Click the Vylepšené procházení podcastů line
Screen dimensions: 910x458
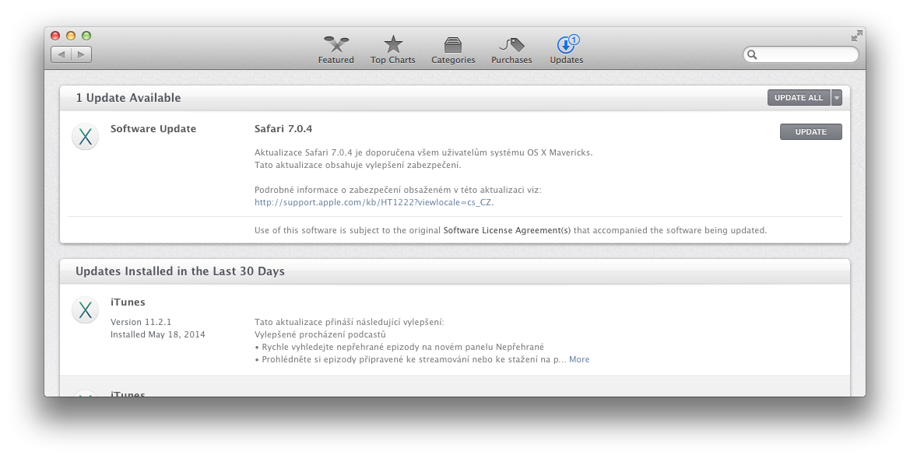pos(320,334)
